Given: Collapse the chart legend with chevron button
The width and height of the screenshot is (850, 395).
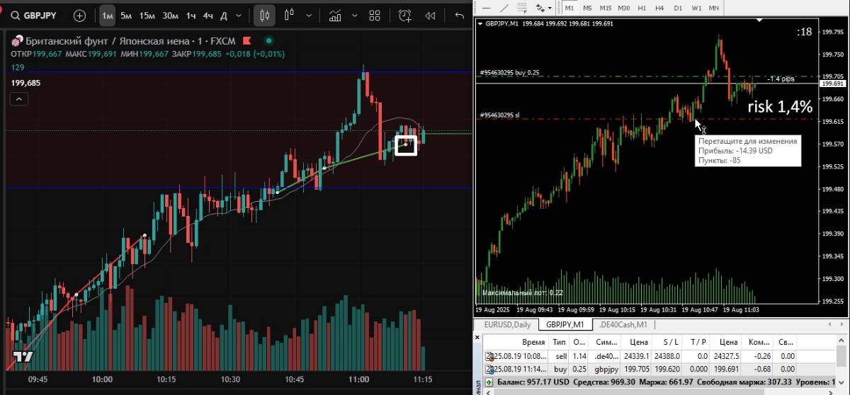Looking at the screenshot, I should [x=19, y=99].
